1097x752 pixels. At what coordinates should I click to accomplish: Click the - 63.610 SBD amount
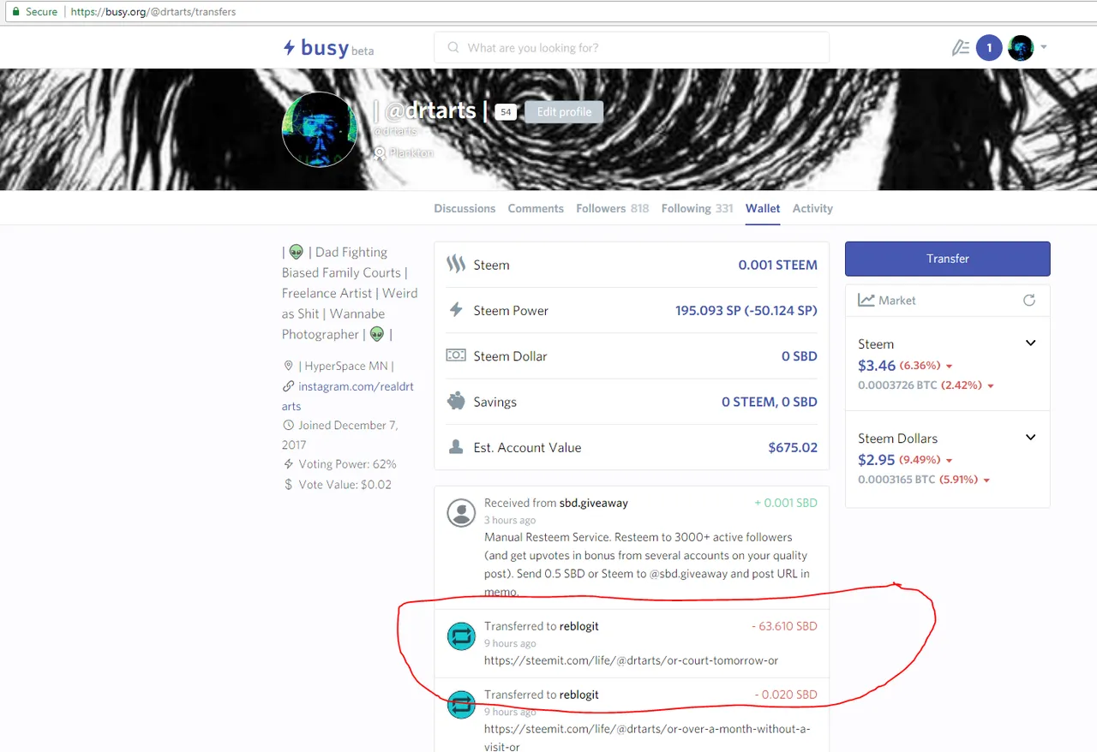click(784, 626)
